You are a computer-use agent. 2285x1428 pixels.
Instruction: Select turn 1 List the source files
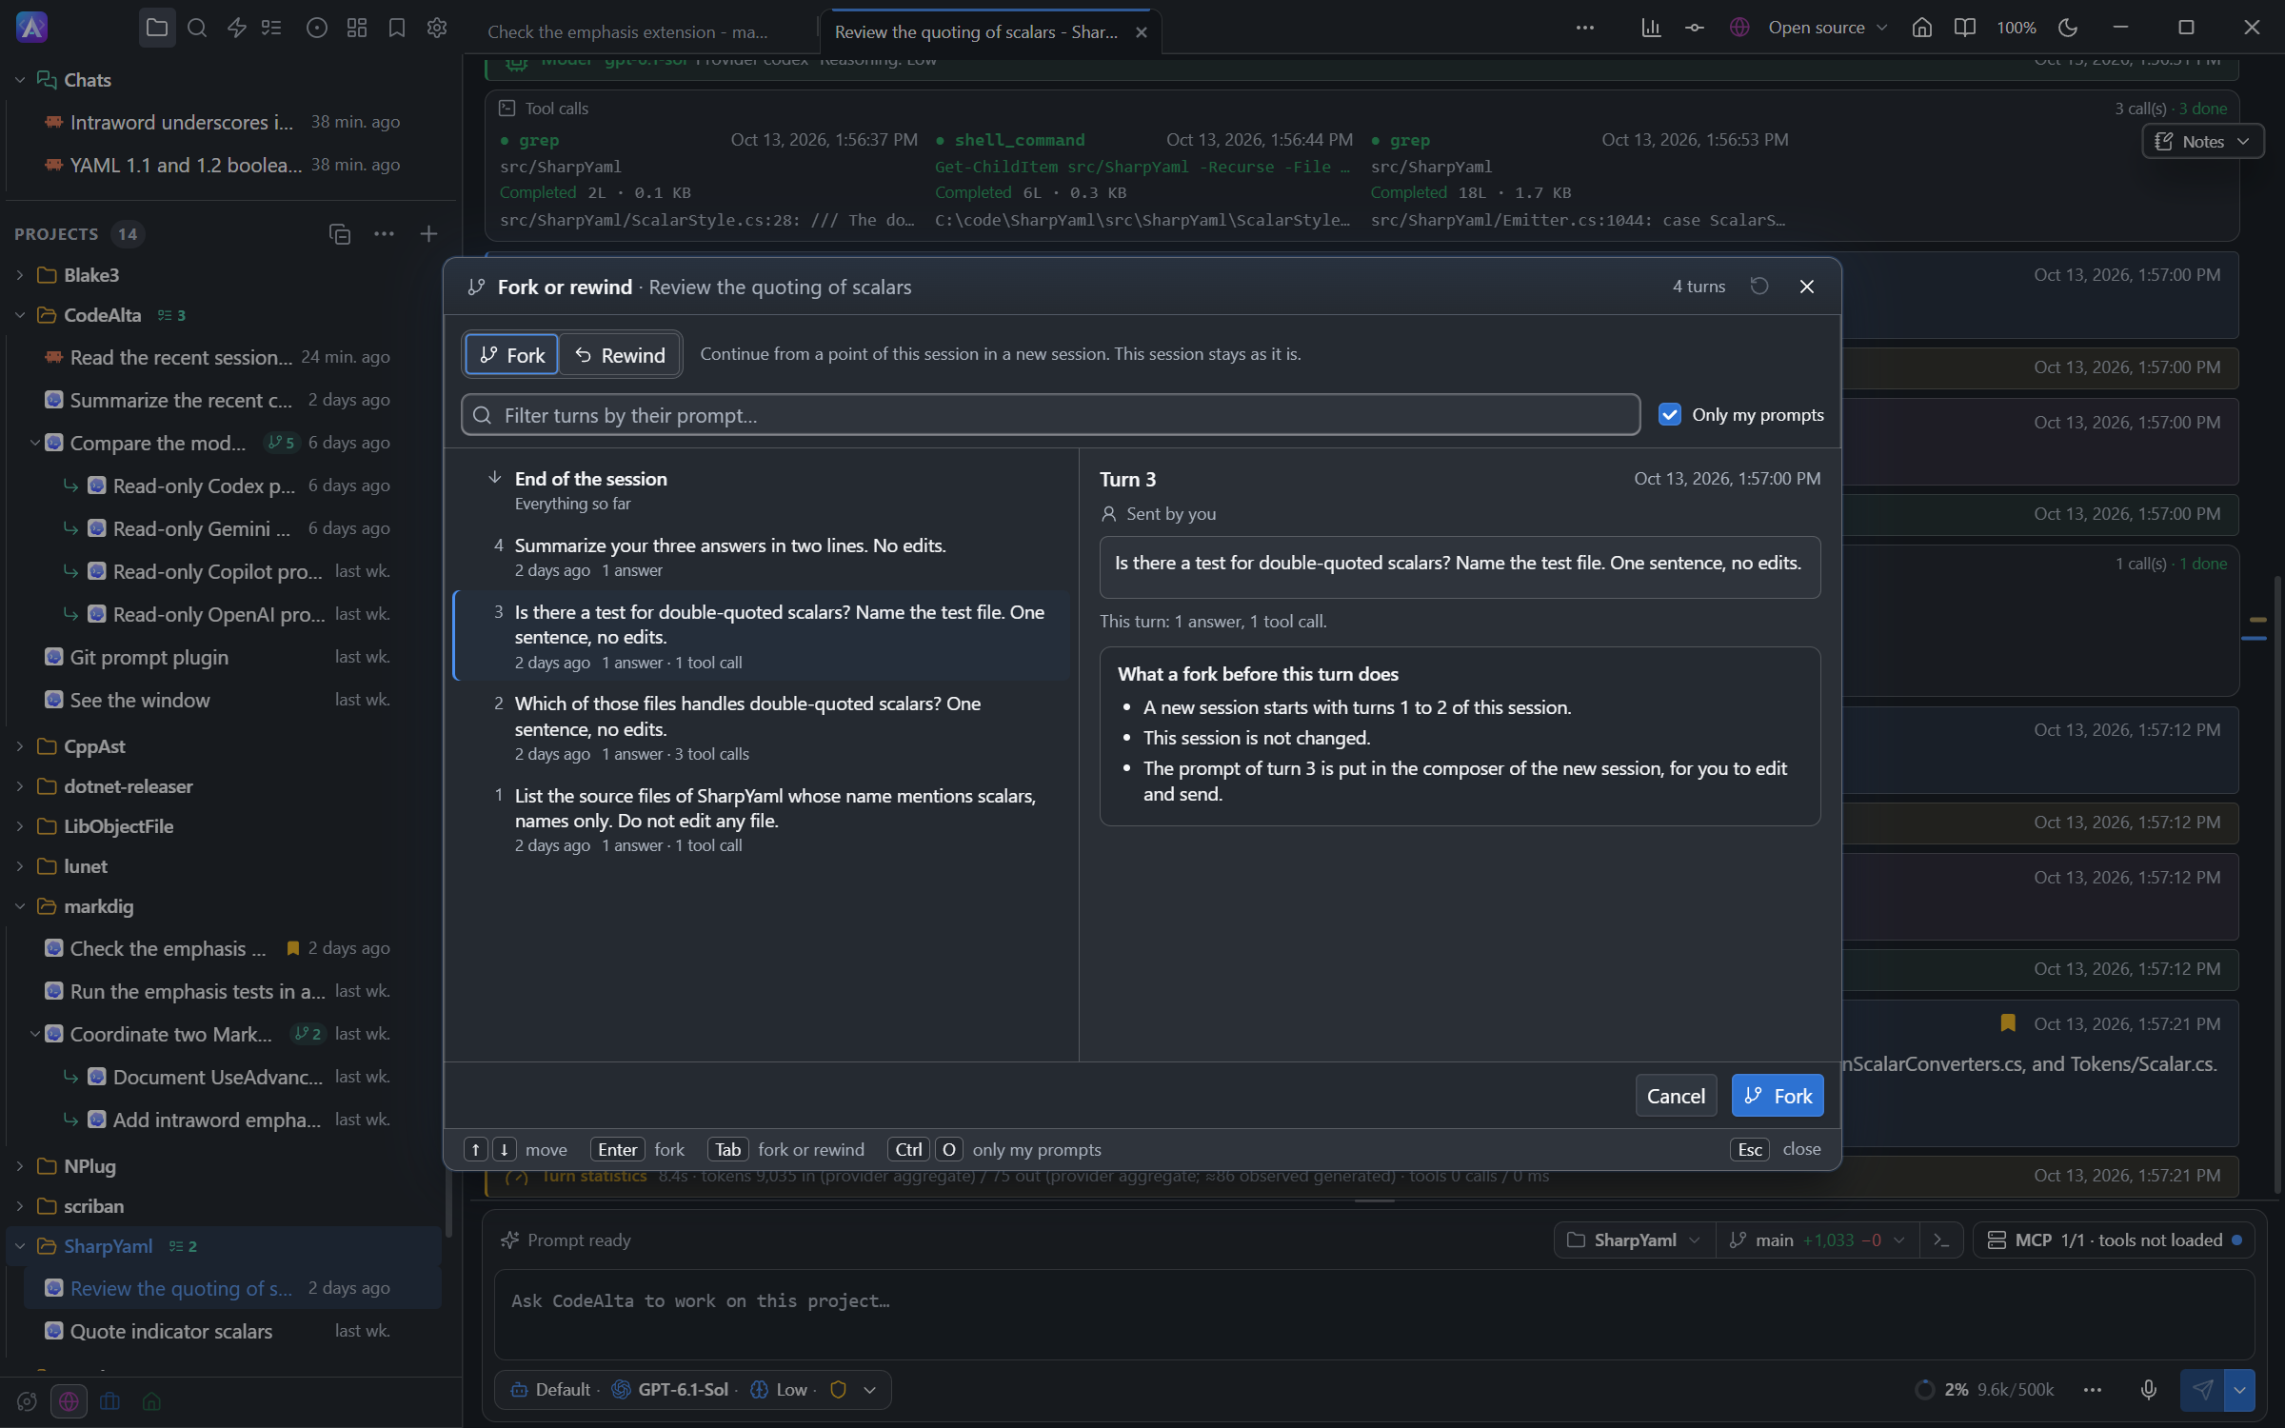pyautogui.click(x=762, y=820)
